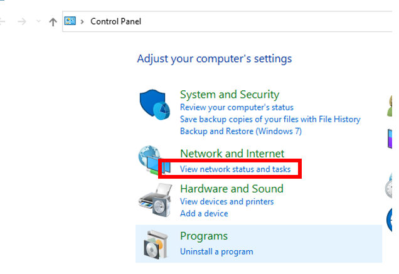Screen dimensions: 399x274
Task: Click Review your computer's status
Action: point(237,107)
